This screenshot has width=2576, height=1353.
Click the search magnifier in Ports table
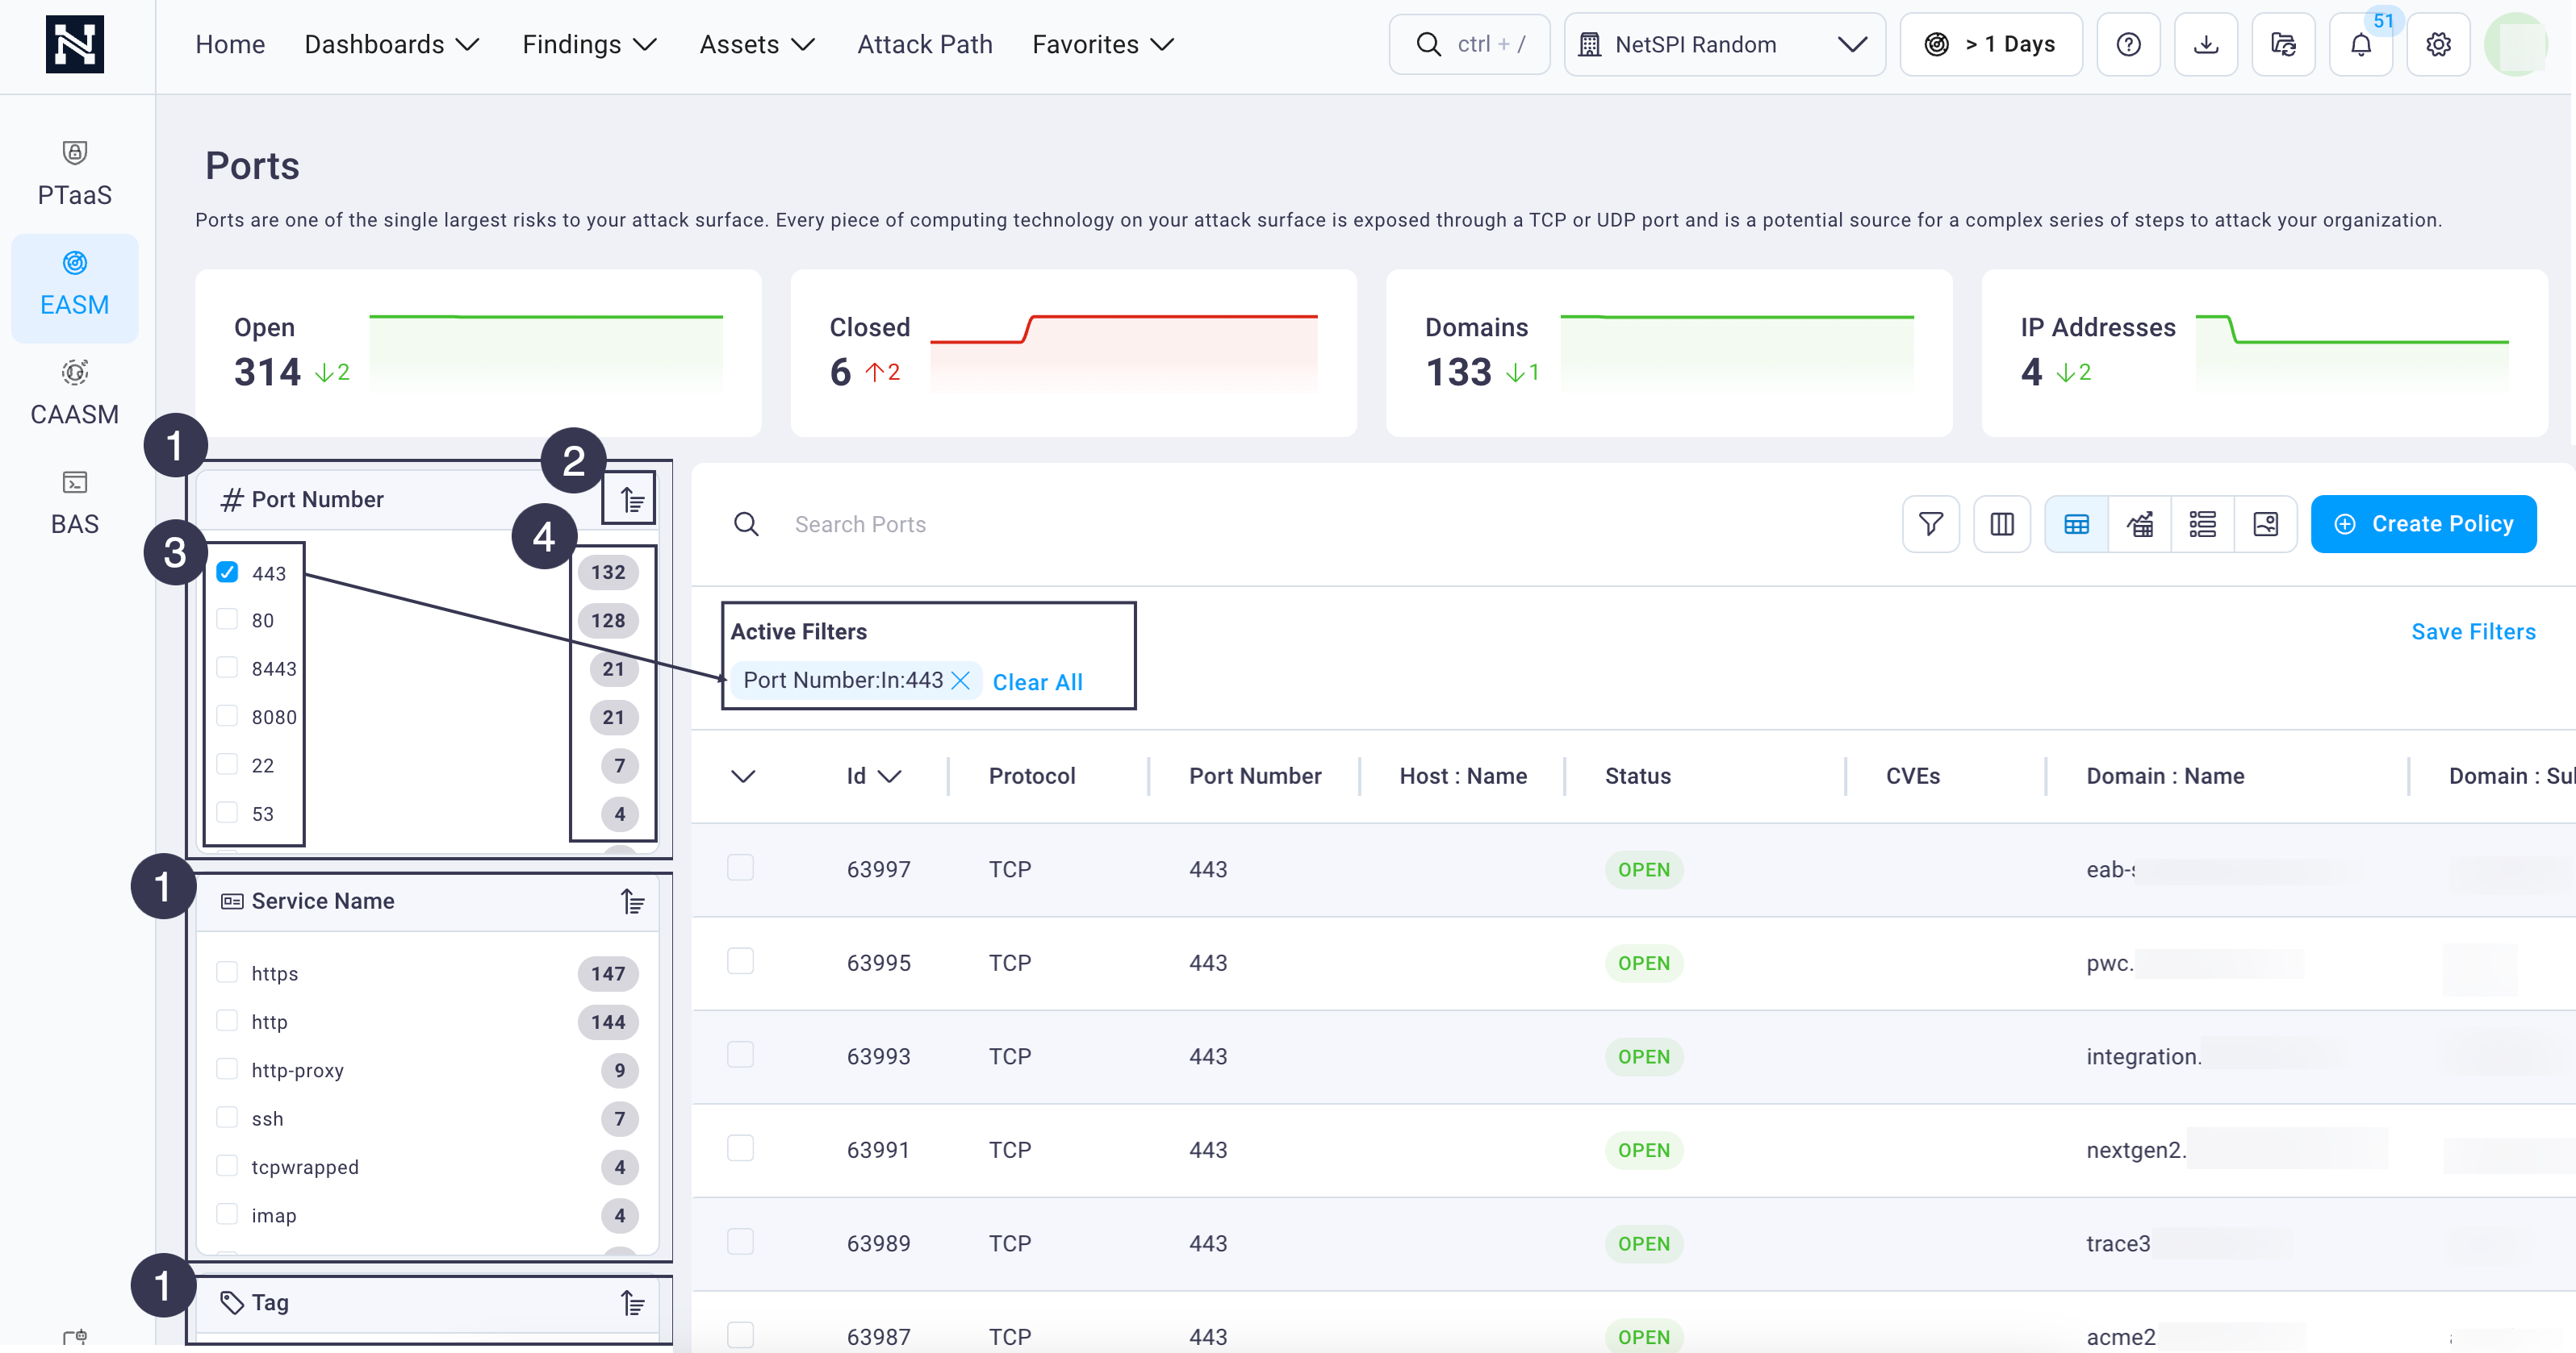pyautogui.click(x=746, y=523)
